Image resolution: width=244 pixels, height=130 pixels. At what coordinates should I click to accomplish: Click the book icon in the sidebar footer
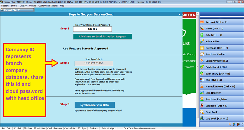(230, 124)
